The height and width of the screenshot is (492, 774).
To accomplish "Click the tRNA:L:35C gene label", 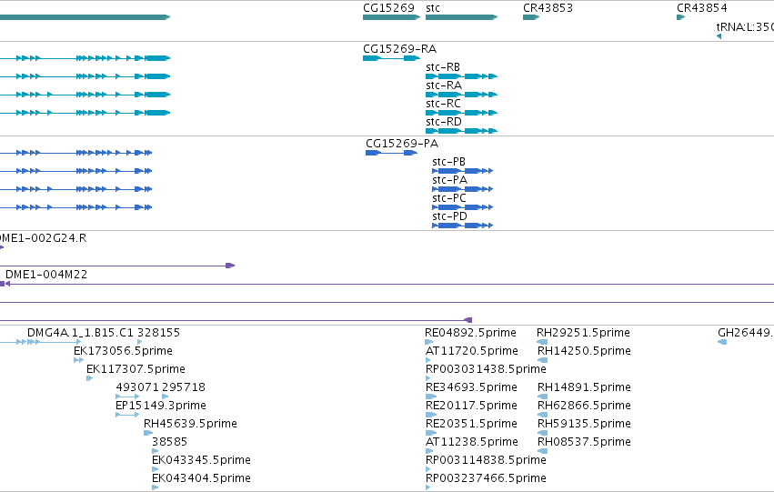I will (x=745, y=27).
